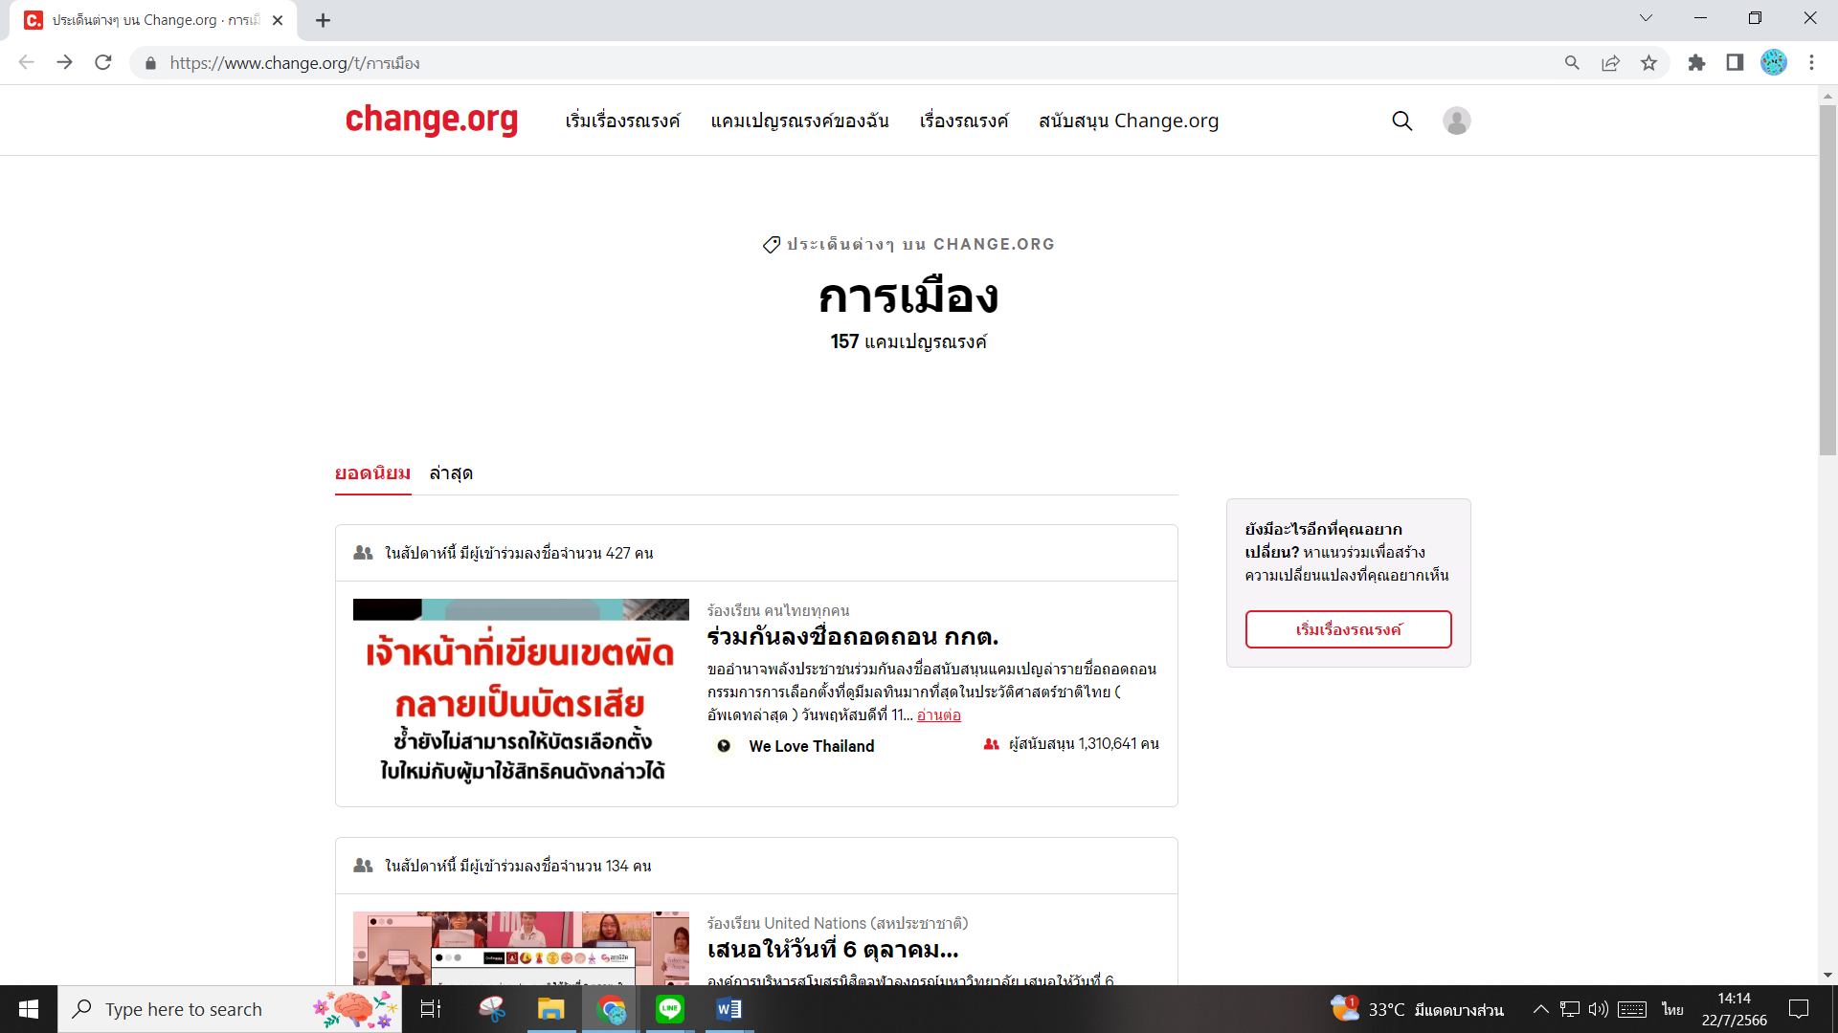
Task: Open เรื่องรณรงค์ in navigation
Action: point(964,121)
